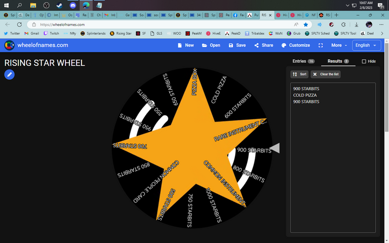
Task: Open the Grub bookmark
Action: [294, 33]
